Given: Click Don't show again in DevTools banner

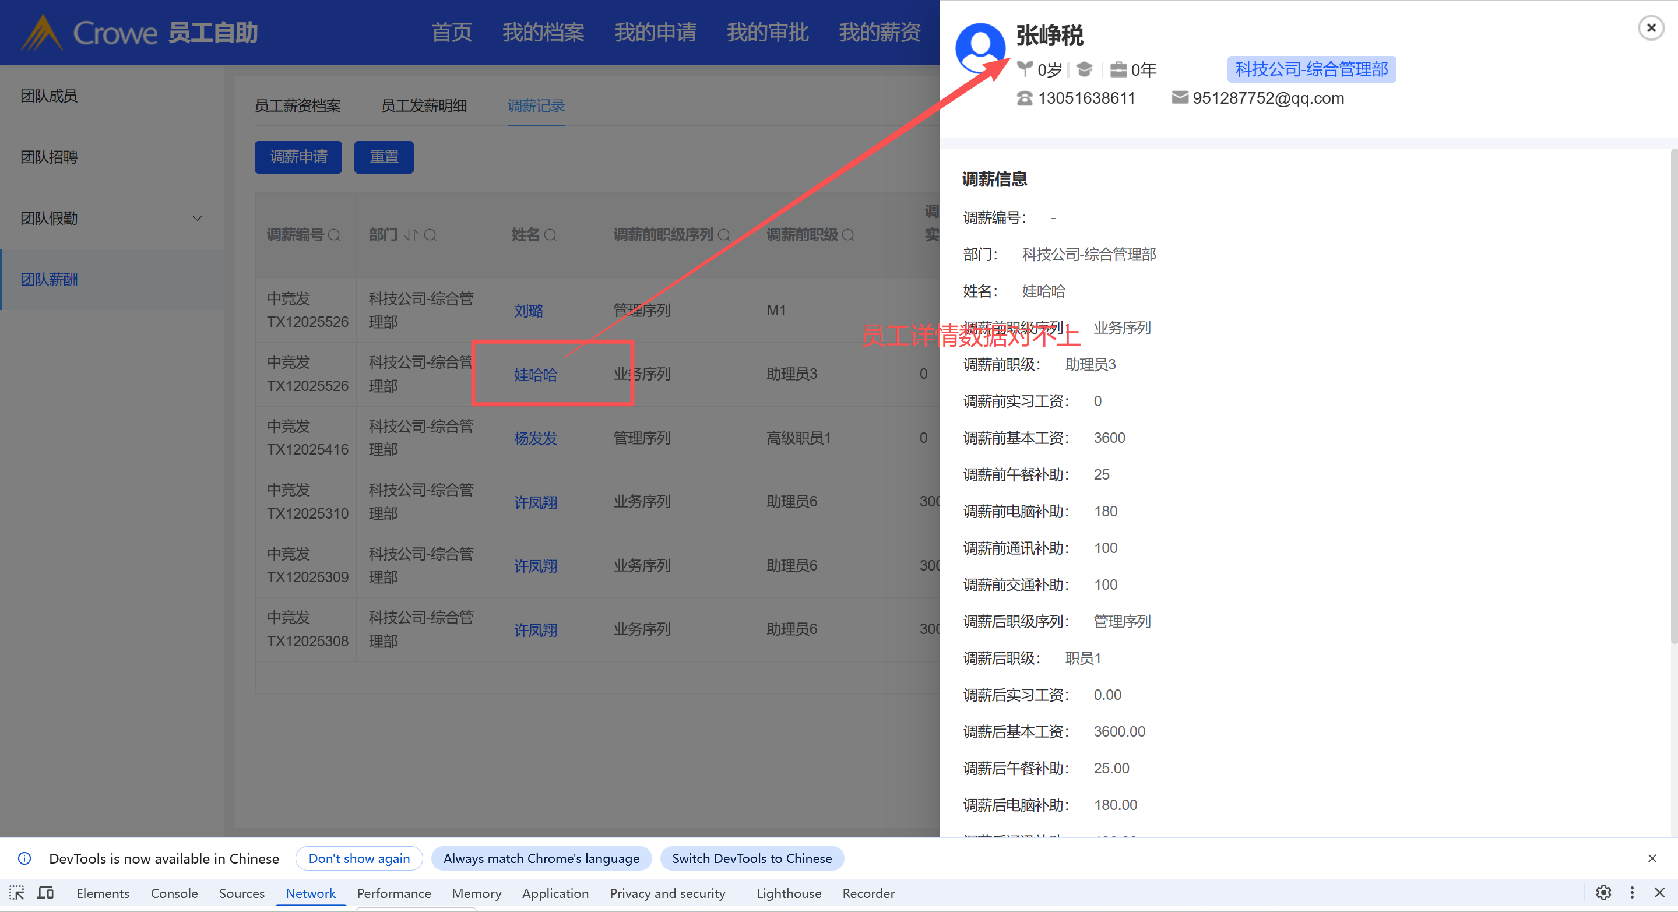Looking at the screenshot, I should (x=359, y=858).
